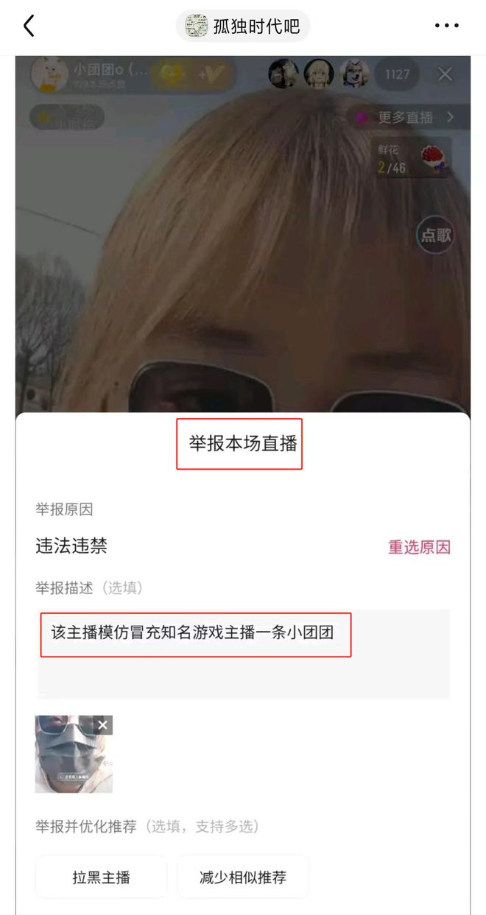
Task: Click 重选原因 to reselect the reason
Action: (x=419, y=547)
